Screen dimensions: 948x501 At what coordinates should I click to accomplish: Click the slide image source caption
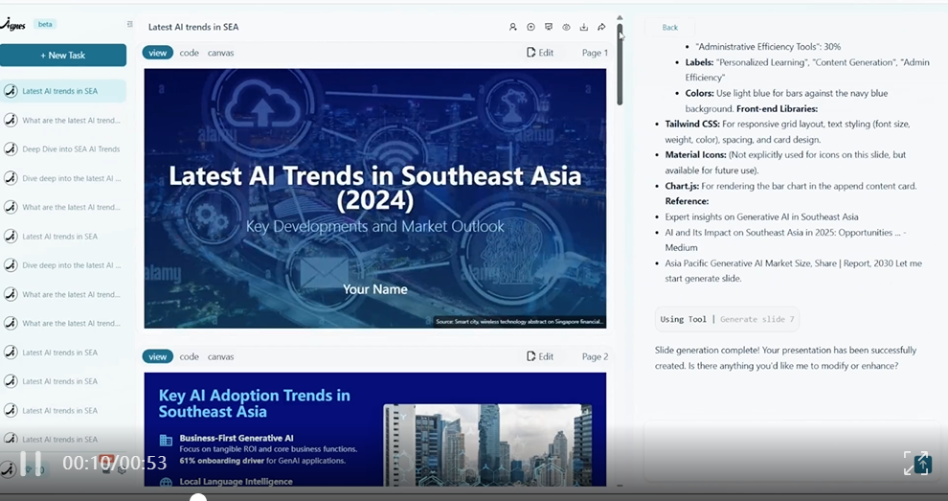[519, 321]
